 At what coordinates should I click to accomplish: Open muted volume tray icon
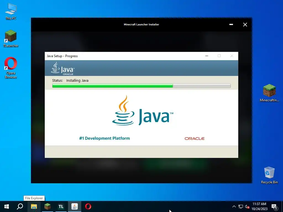point(247,206)
